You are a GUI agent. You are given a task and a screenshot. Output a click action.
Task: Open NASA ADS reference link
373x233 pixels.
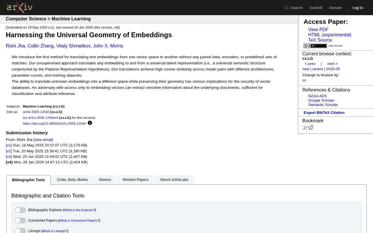point(318,96)
